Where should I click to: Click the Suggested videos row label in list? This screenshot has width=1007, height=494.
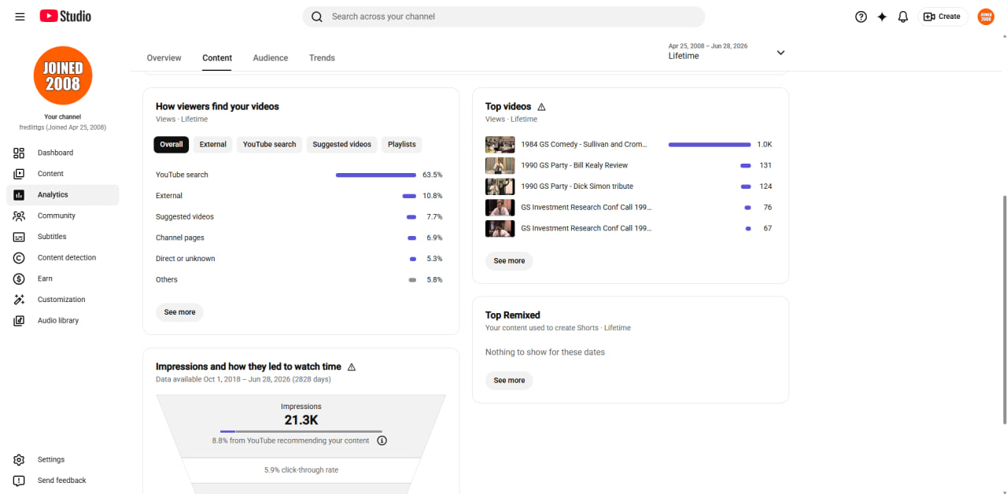185,217
